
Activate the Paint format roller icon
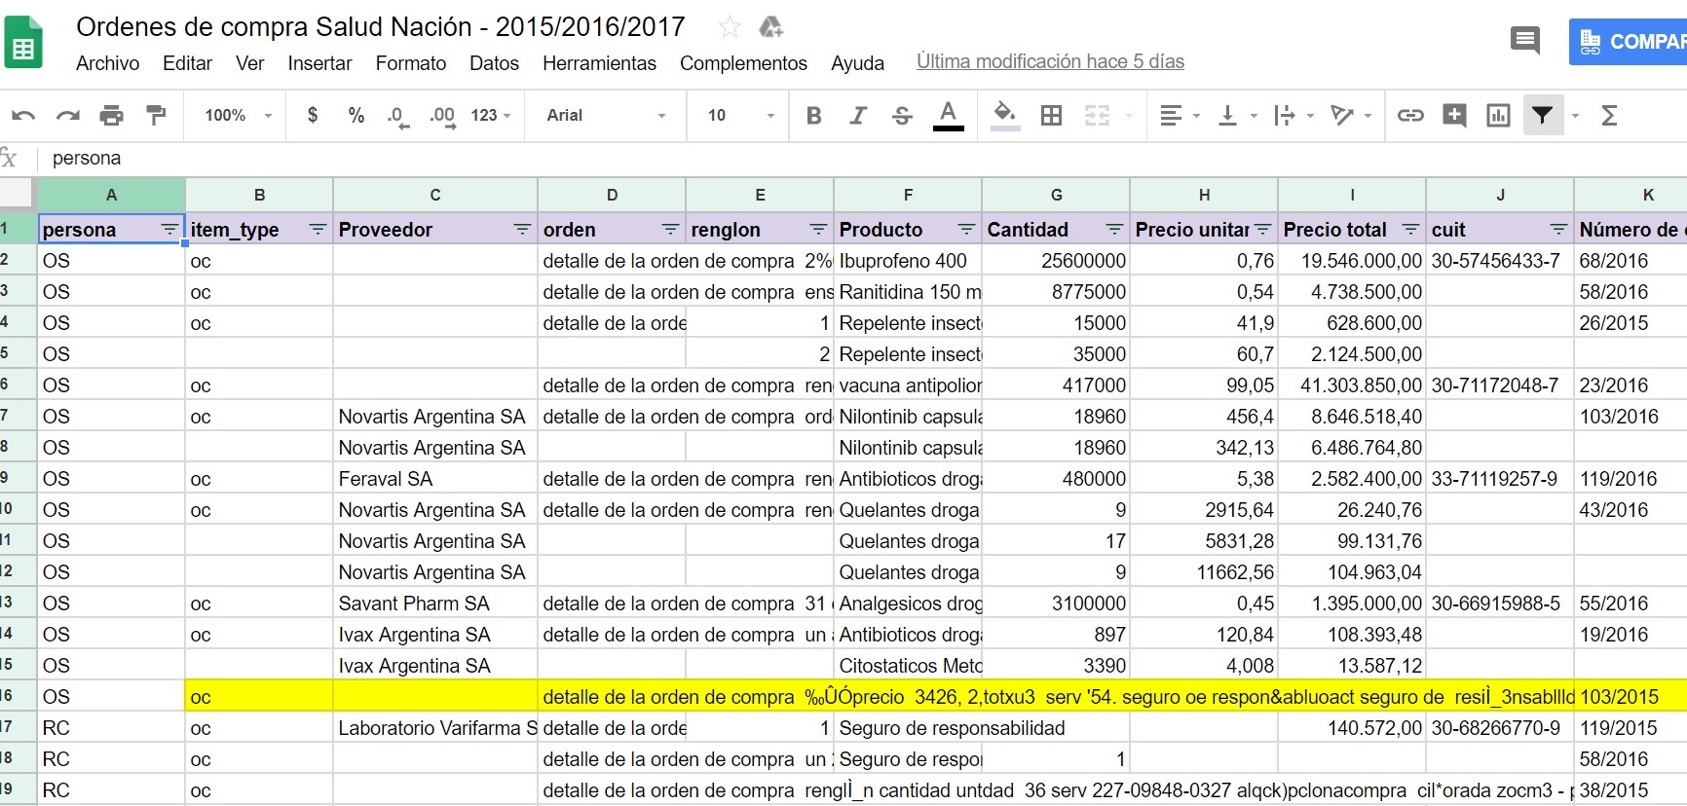(155, 116)
